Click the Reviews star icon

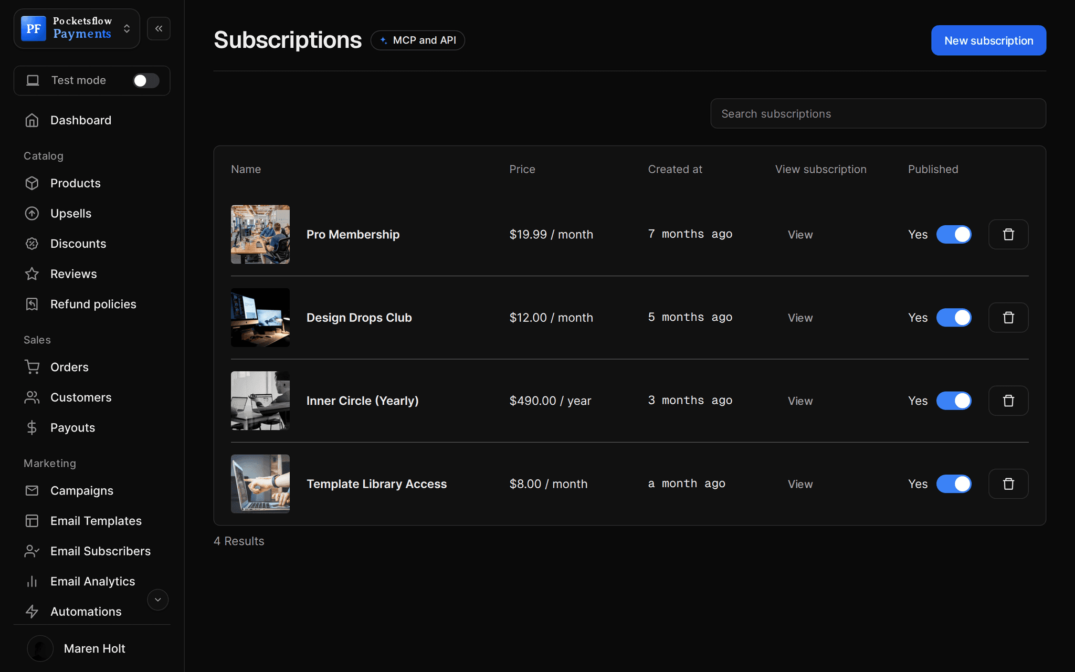(32, 274)
